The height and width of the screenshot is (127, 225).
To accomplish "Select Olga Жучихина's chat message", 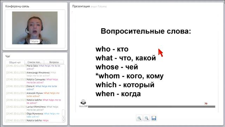I will (33, 115).
